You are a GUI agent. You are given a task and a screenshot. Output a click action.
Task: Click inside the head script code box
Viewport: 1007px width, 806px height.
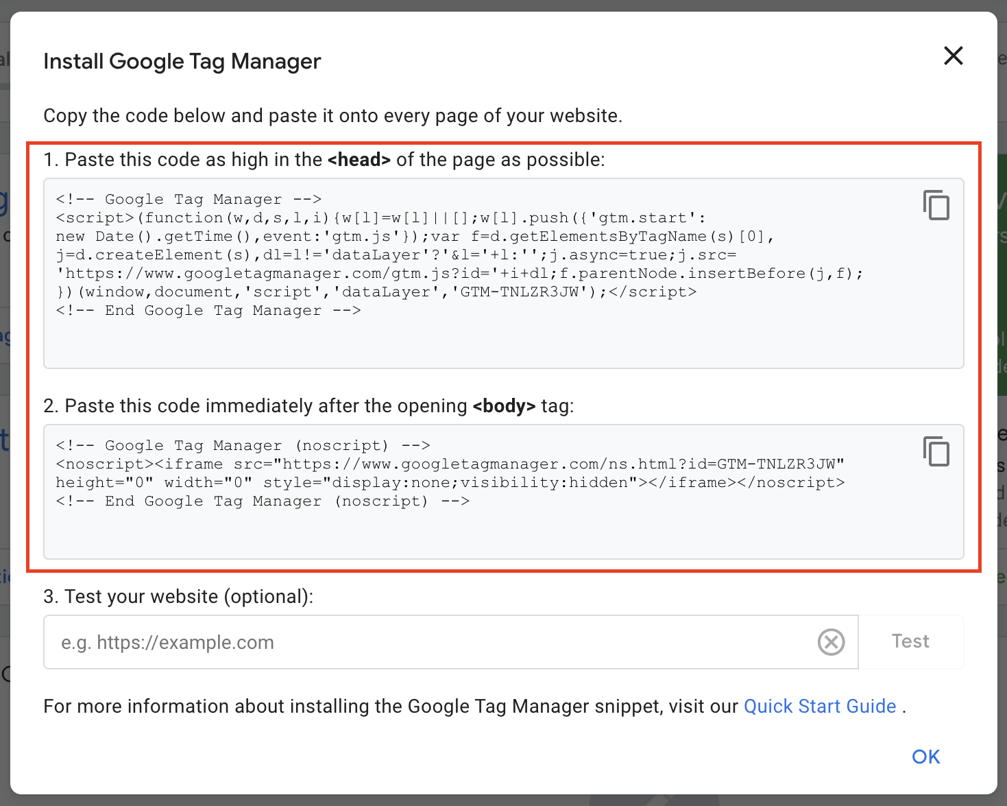coord(504,273)
